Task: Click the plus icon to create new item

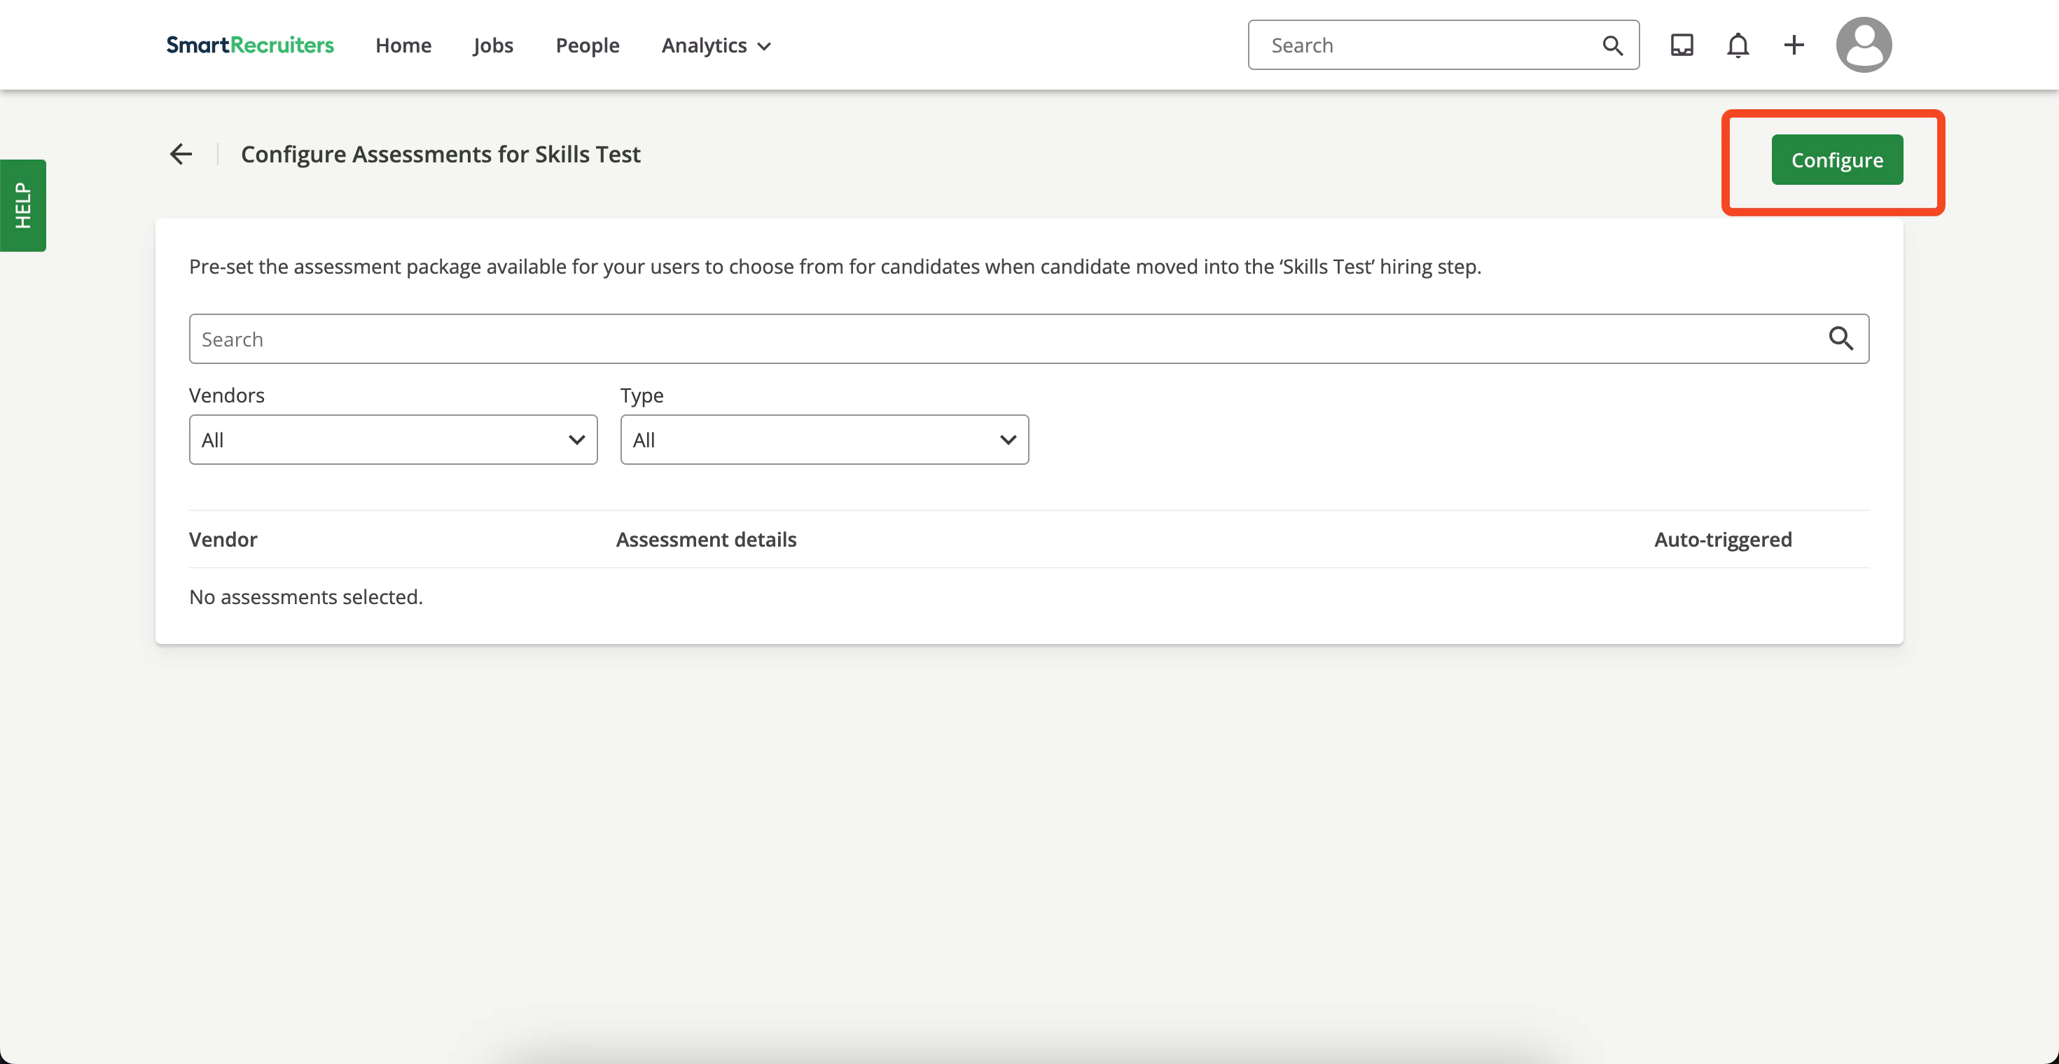Action: pyautogui.click(x=1794, y=45)
